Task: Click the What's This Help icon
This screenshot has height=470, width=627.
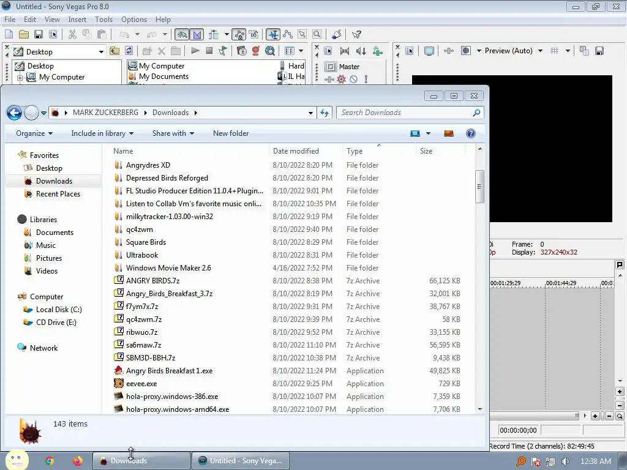Action: (356, 34)
